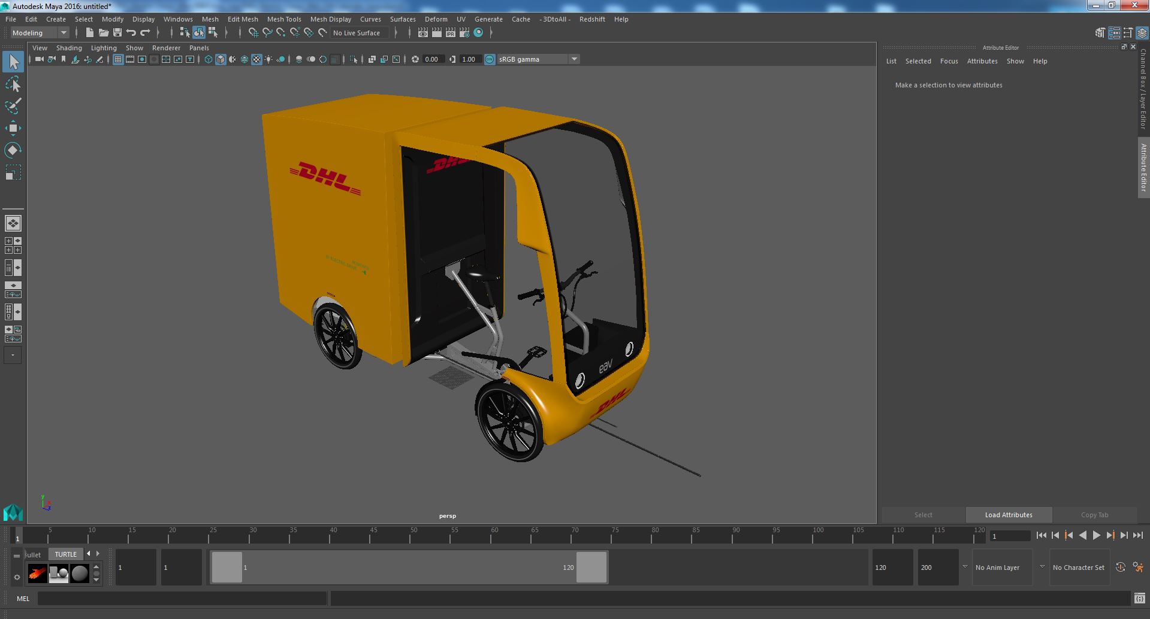The image size is (1150, 619).
Task: Open the Mesh Tools menu
Action: [284, 19]
